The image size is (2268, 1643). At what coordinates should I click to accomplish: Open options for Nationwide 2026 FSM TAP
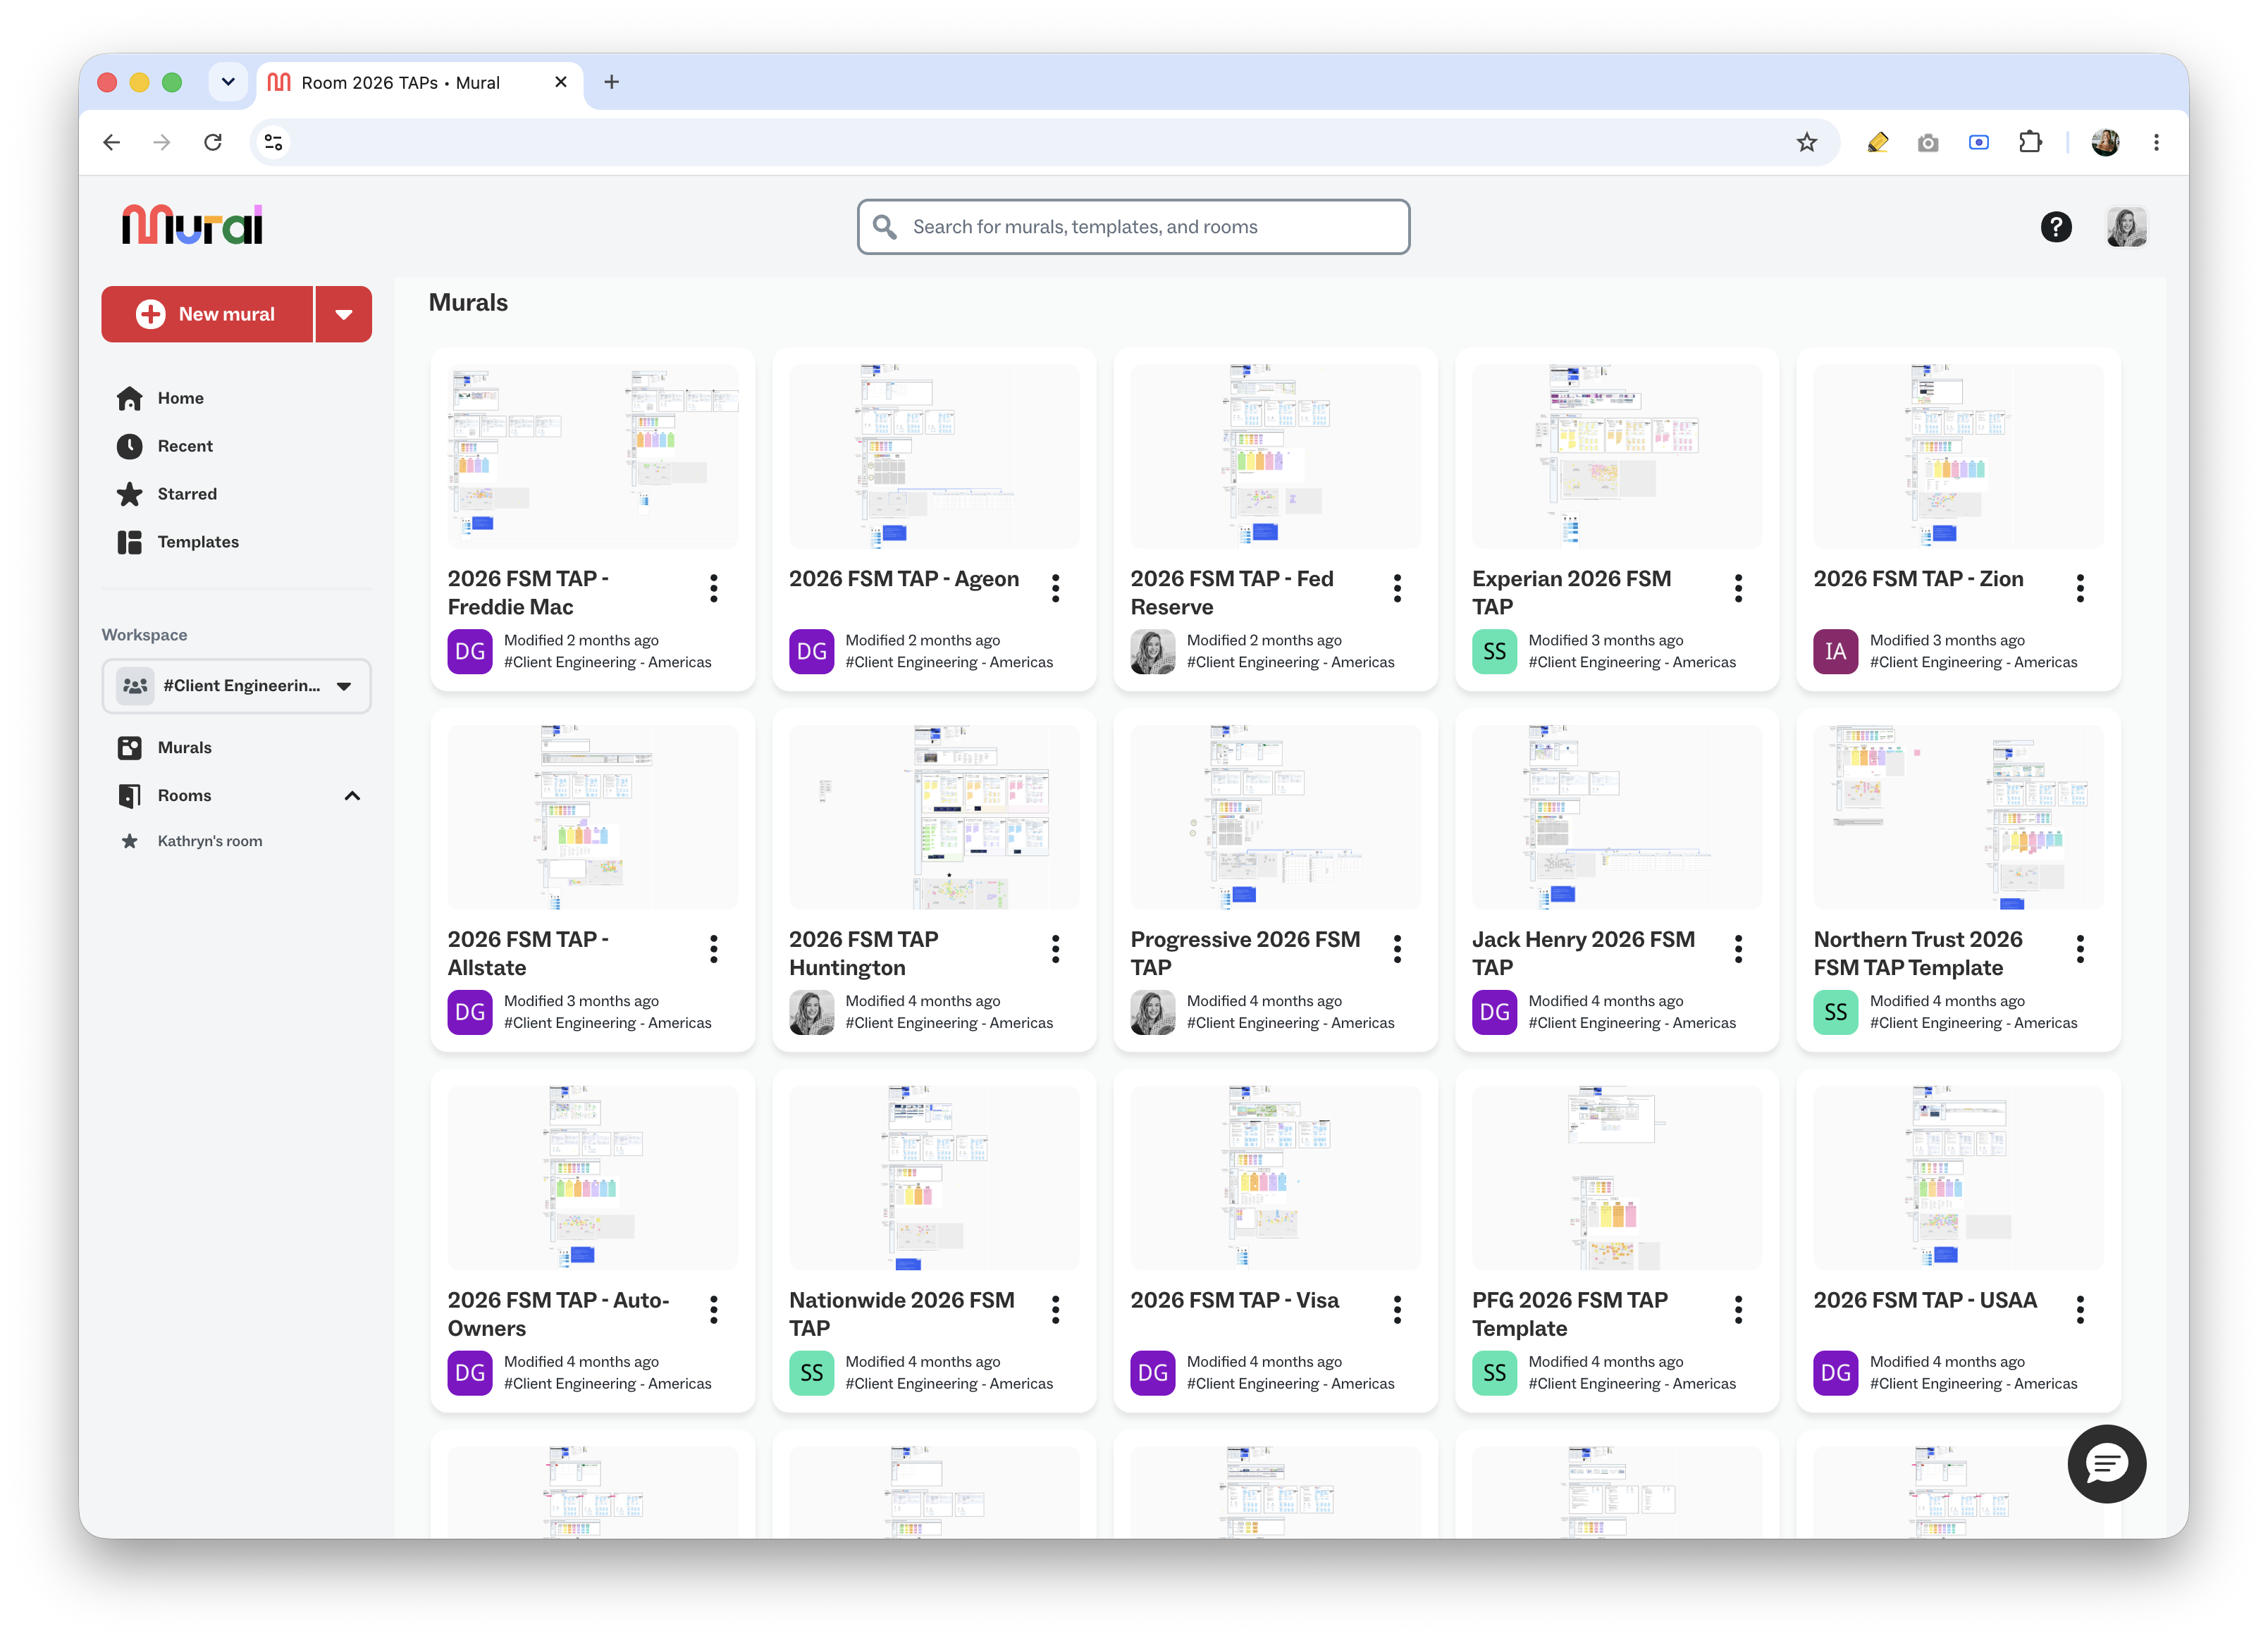coord(1055,1310)
